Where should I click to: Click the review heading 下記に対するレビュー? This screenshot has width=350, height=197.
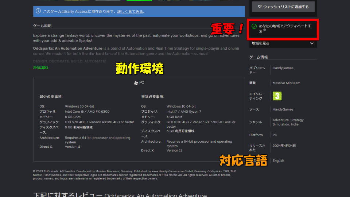[68, 195]
